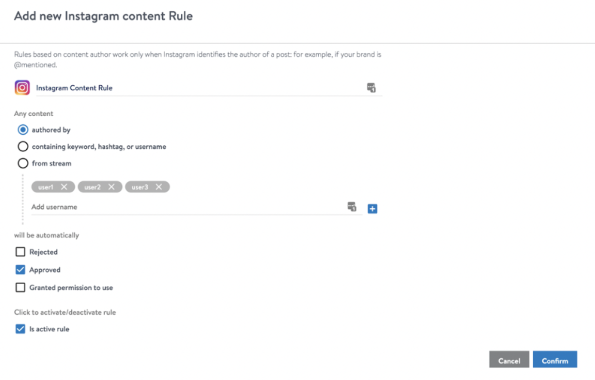Cancel creating the rule
This screenshot has height=380, width=595.
click(x=509, y=360)
